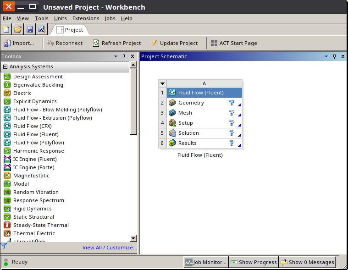Open the File menu
Image resolution: width=348 pixels, height=270 pixels.
(x=7, y=18)
